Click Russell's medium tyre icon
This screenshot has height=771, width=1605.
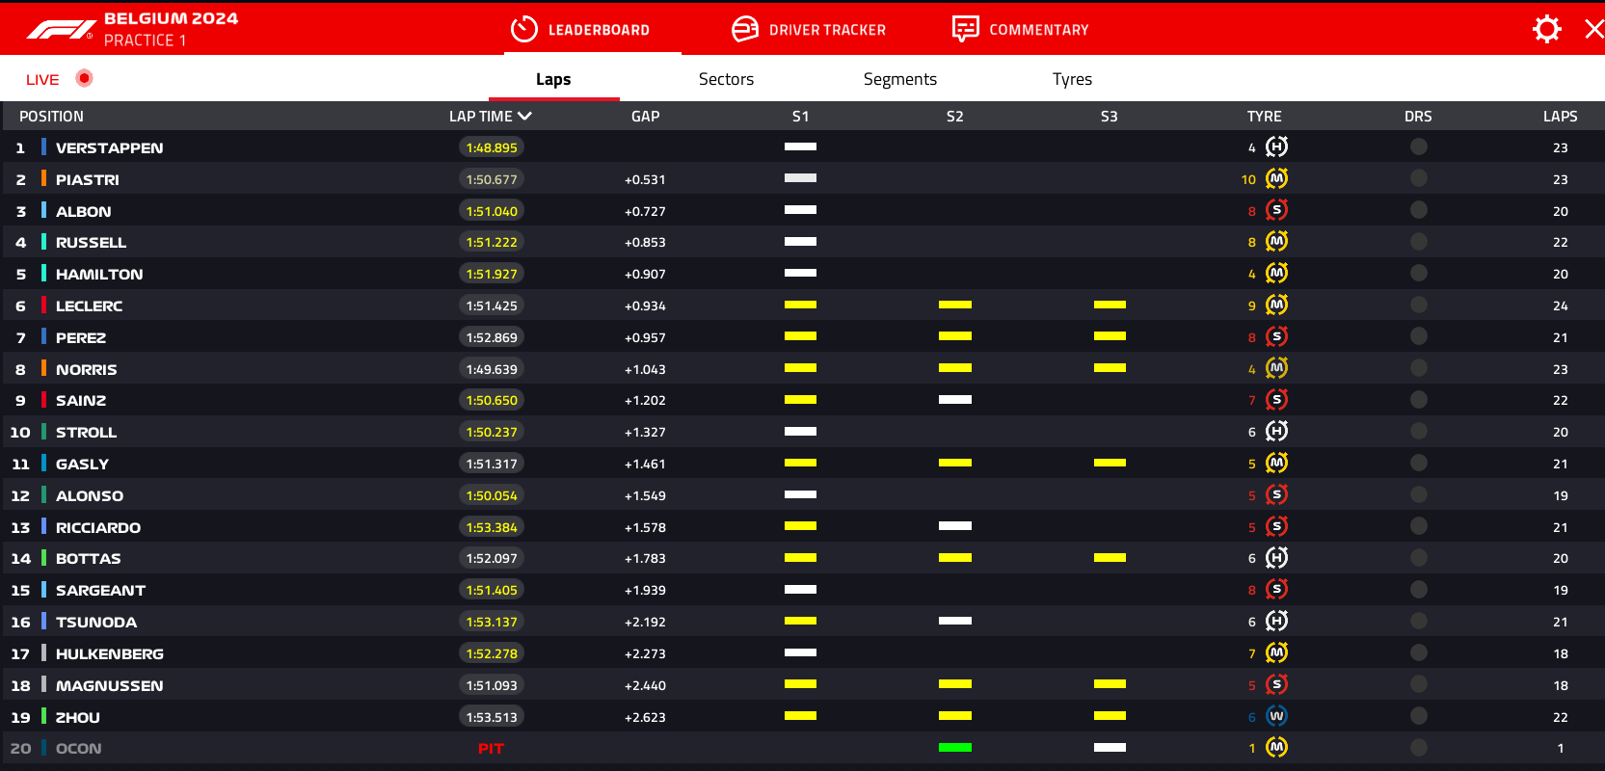(1276, 241)
